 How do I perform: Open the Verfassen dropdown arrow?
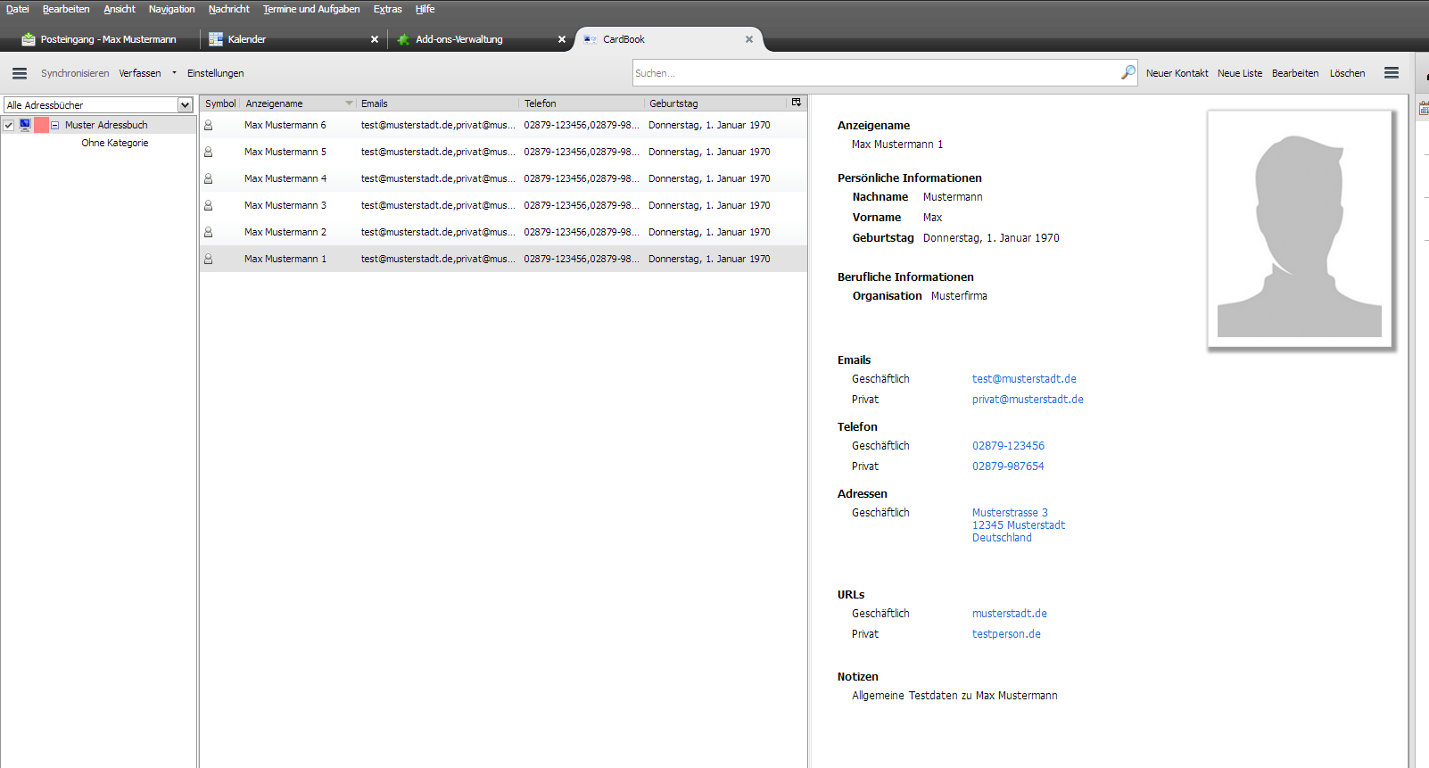coord(174,73)
